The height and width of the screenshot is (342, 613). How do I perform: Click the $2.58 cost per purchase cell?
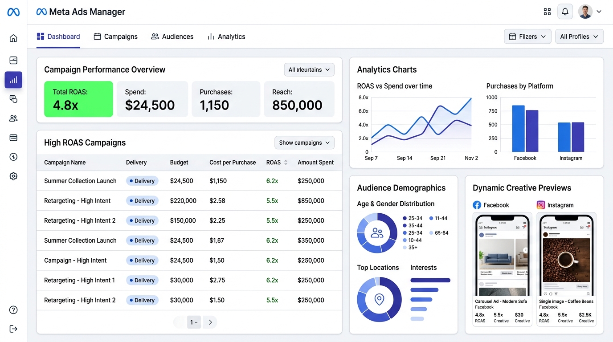[217, 201]
